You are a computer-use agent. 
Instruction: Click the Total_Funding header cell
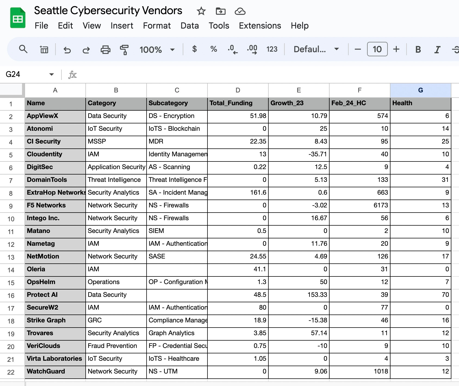pos(238,104)
